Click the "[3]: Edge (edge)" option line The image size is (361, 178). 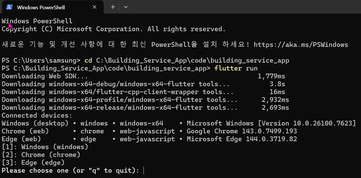pos(33,163)
